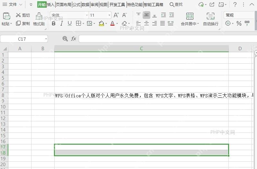Click the distributed alignment icon

pos(171,23)
